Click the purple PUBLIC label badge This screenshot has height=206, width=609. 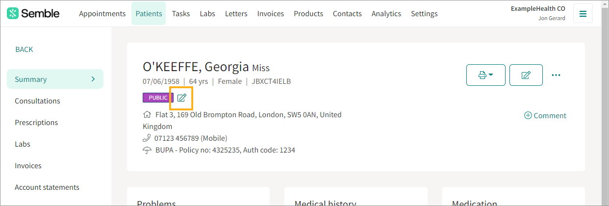pos(158,98)
